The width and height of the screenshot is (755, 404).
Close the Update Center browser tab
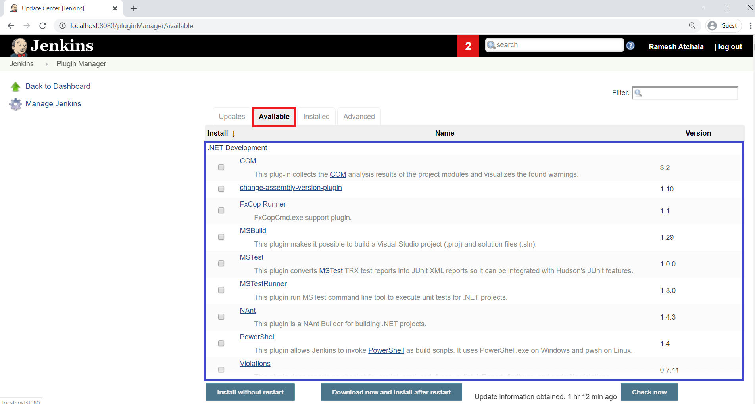click(x=115, y=8)
